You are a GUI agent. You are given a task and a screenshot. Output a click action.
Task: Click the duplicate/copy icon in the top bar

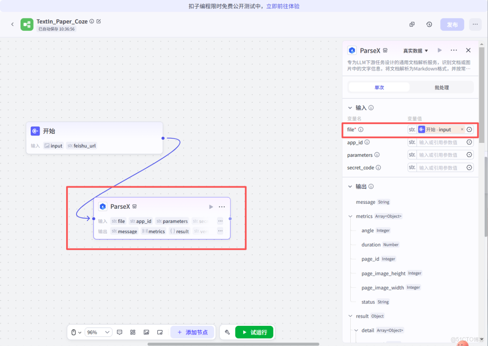412,24
